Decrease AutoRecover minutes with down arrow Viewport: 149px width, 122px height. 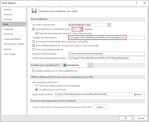coord(81,30)
